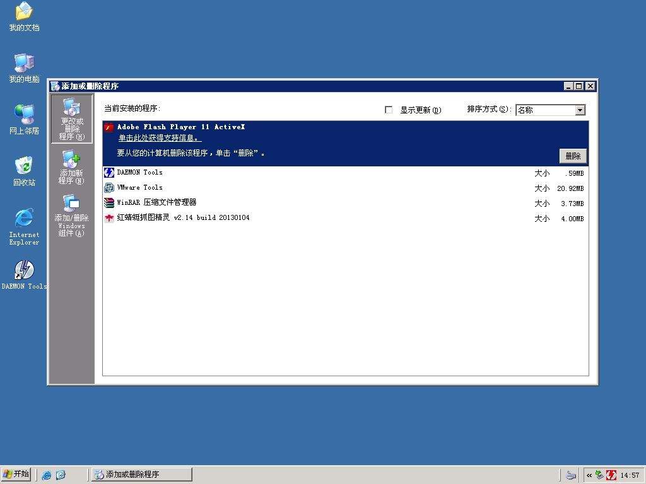Select the VMware Tools row text

tap(139, 188)
